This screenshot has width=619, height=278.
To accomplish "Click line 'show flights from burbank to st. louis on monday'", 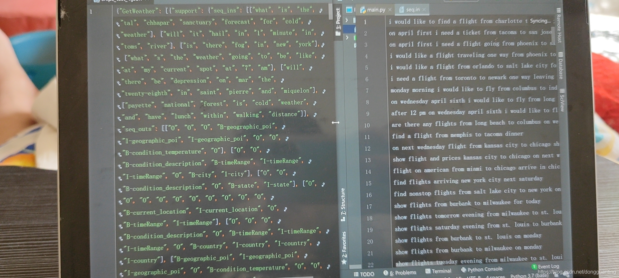I will [468, 238].
